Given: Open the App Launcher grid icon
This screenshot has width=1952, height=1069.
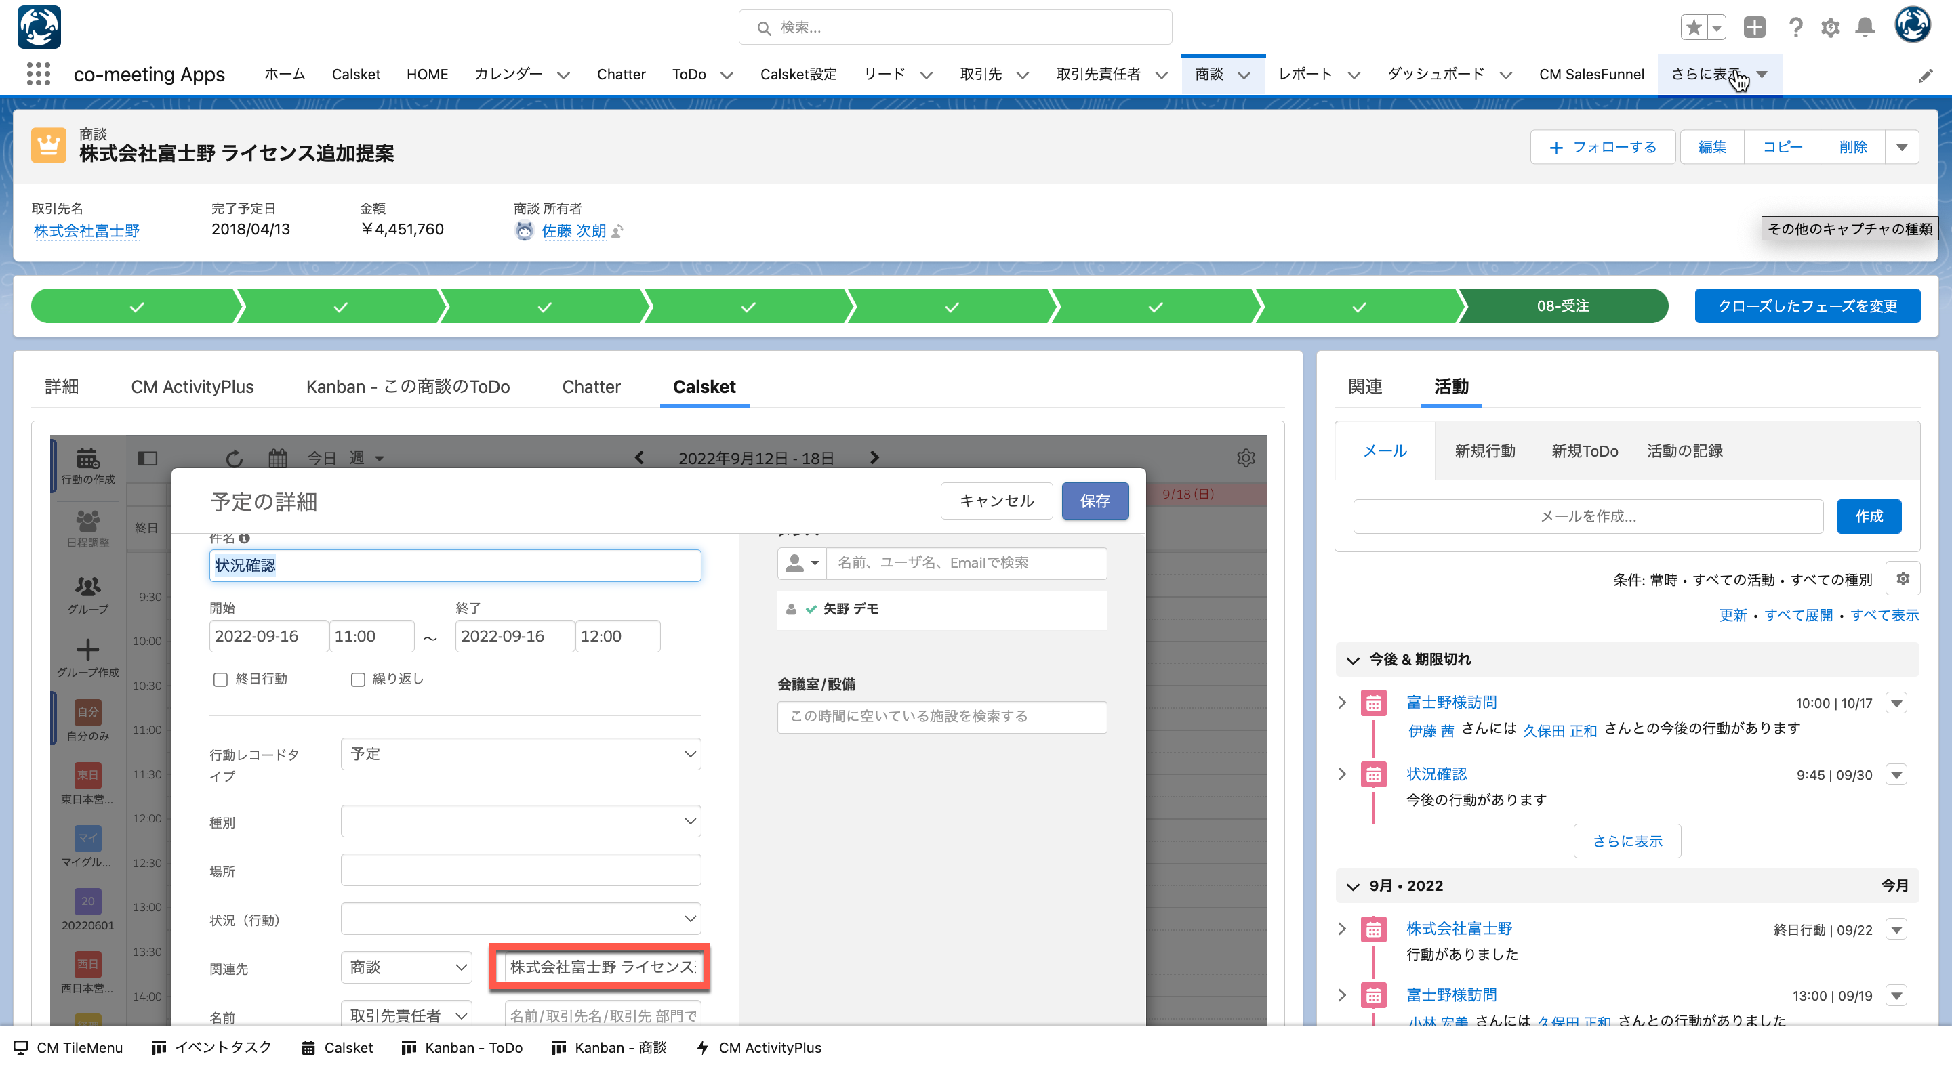Looking at the screenshot, I should (x=38, y=75).
